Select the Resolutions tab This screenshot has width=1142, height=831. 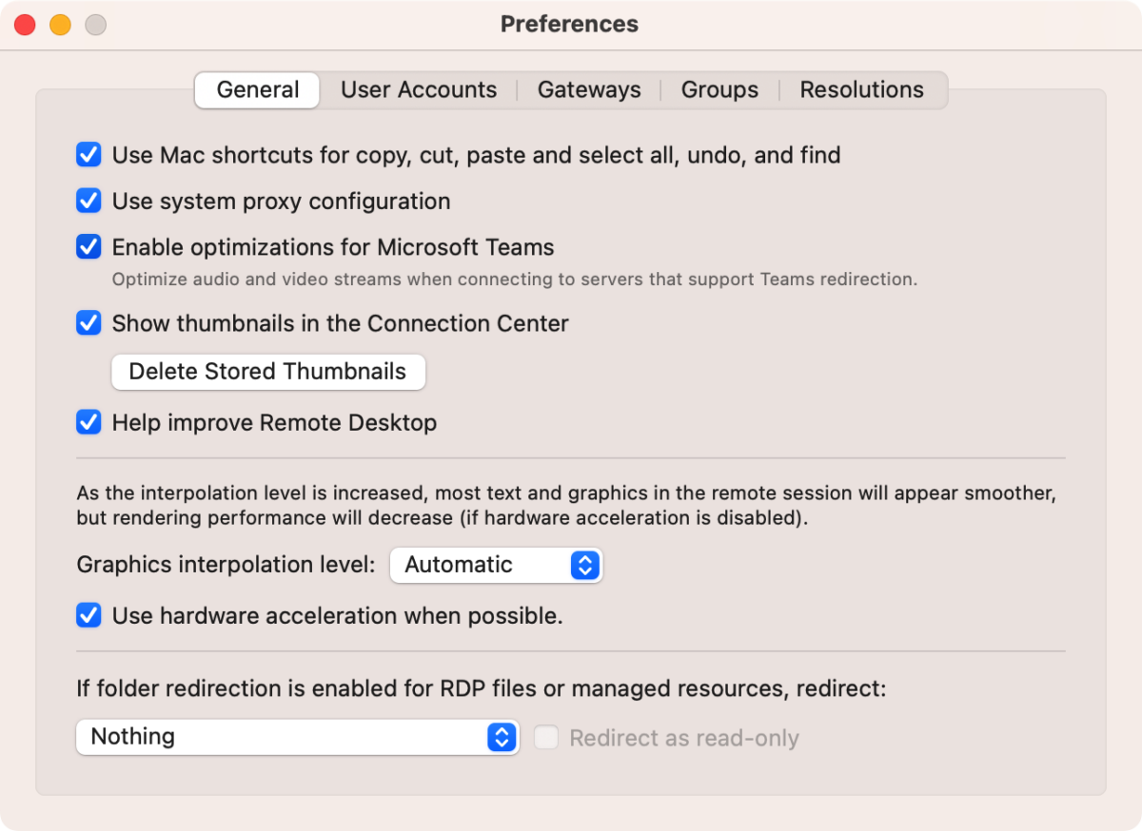click(861, 90)
